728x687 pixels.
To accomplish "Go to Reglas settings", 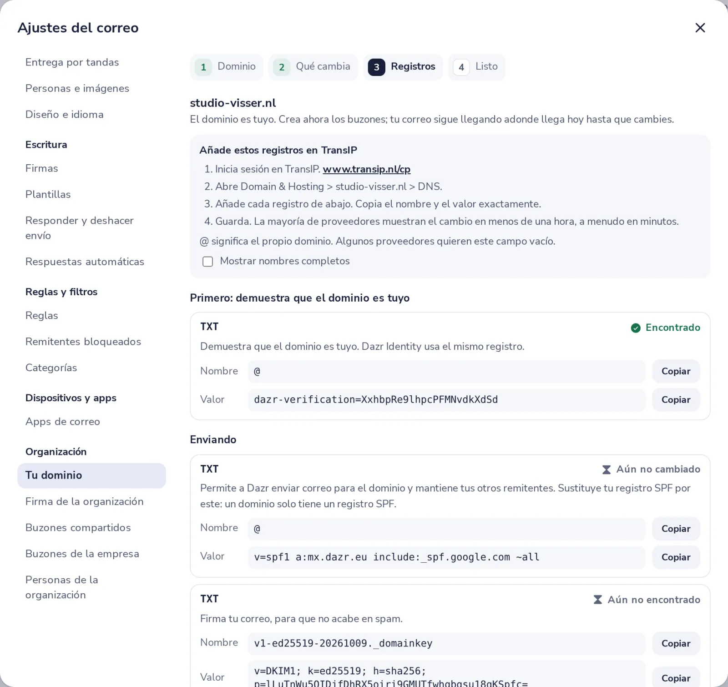I will tap(91, 315).
